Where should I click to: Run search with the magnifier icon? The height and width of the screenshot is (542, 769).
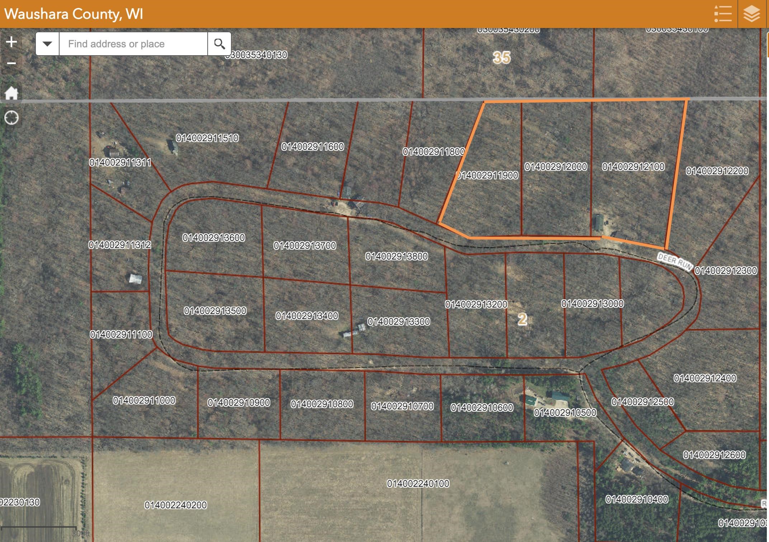[x=219, y=44]
